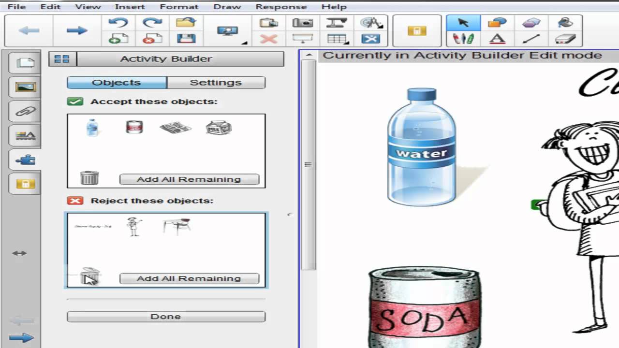Open the Insert menu
The height and width of the screenshot is (348, 619).
[130, 7]
